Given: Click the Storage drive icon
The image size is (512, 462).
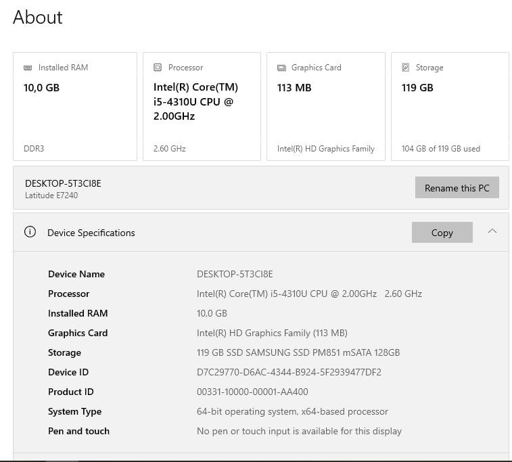Looking at the screenshot, I should click(x=406, y=68).
